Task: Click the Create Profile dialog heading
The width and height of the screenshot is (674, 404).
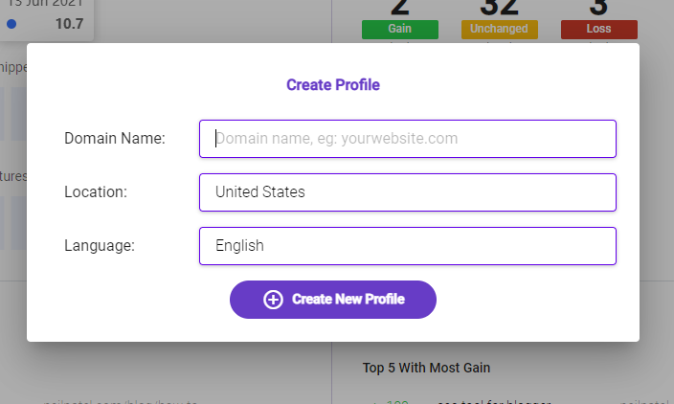Action: click(333, 85)
